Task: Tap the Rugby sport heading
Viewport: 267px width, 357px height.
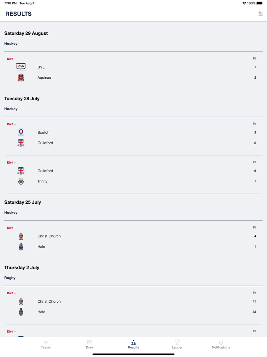Action: point(10,278)
